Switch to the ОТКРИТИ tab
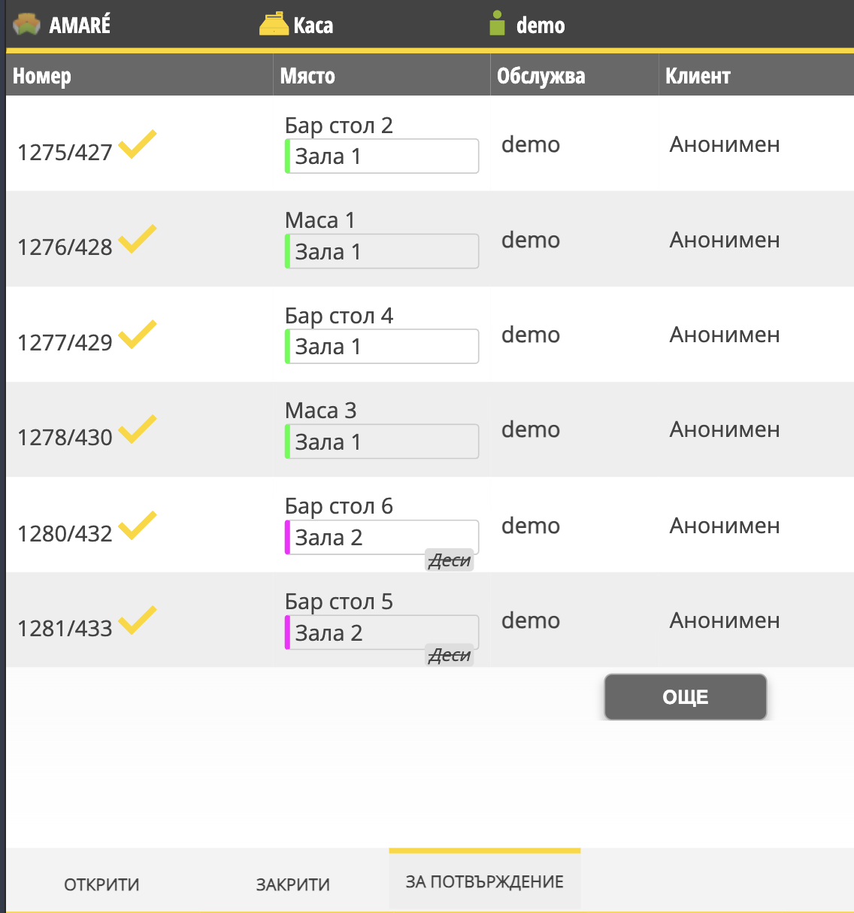This screenshot has width=854, height=913. [101, 884]
